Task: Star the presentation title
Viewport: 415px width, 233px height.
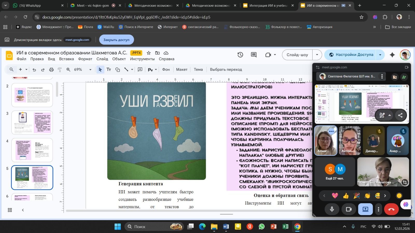Action: tap(149, 53)
